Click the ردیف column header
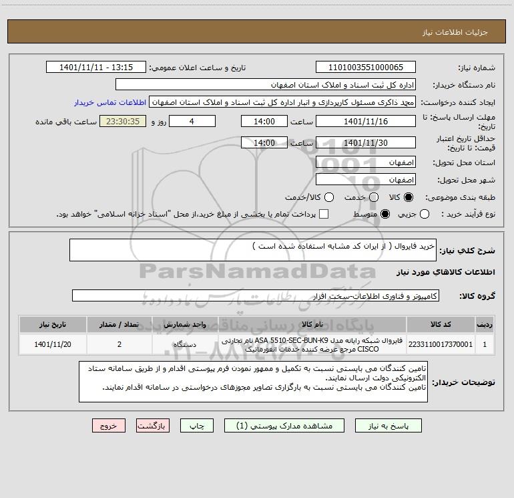Image resolution: width=514 pixels, height=498 pixels. (485, 324)
